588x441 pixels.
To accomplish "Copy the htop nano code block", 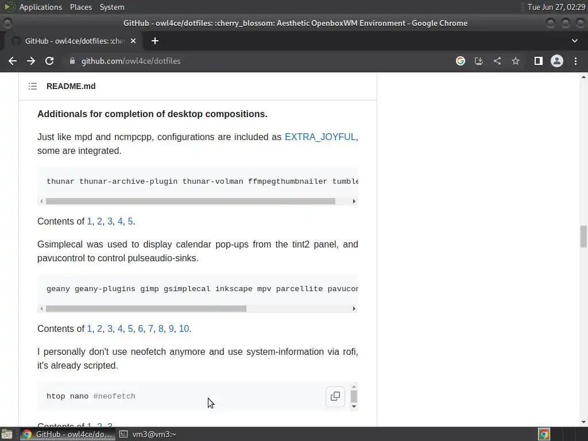I will tap(335, 396).
